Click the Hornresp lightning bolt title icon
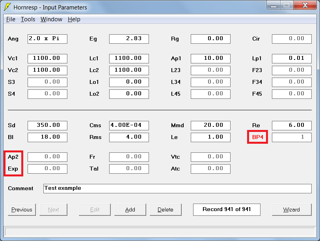Viewport: 320px width, 241px height. click(7, 7)
